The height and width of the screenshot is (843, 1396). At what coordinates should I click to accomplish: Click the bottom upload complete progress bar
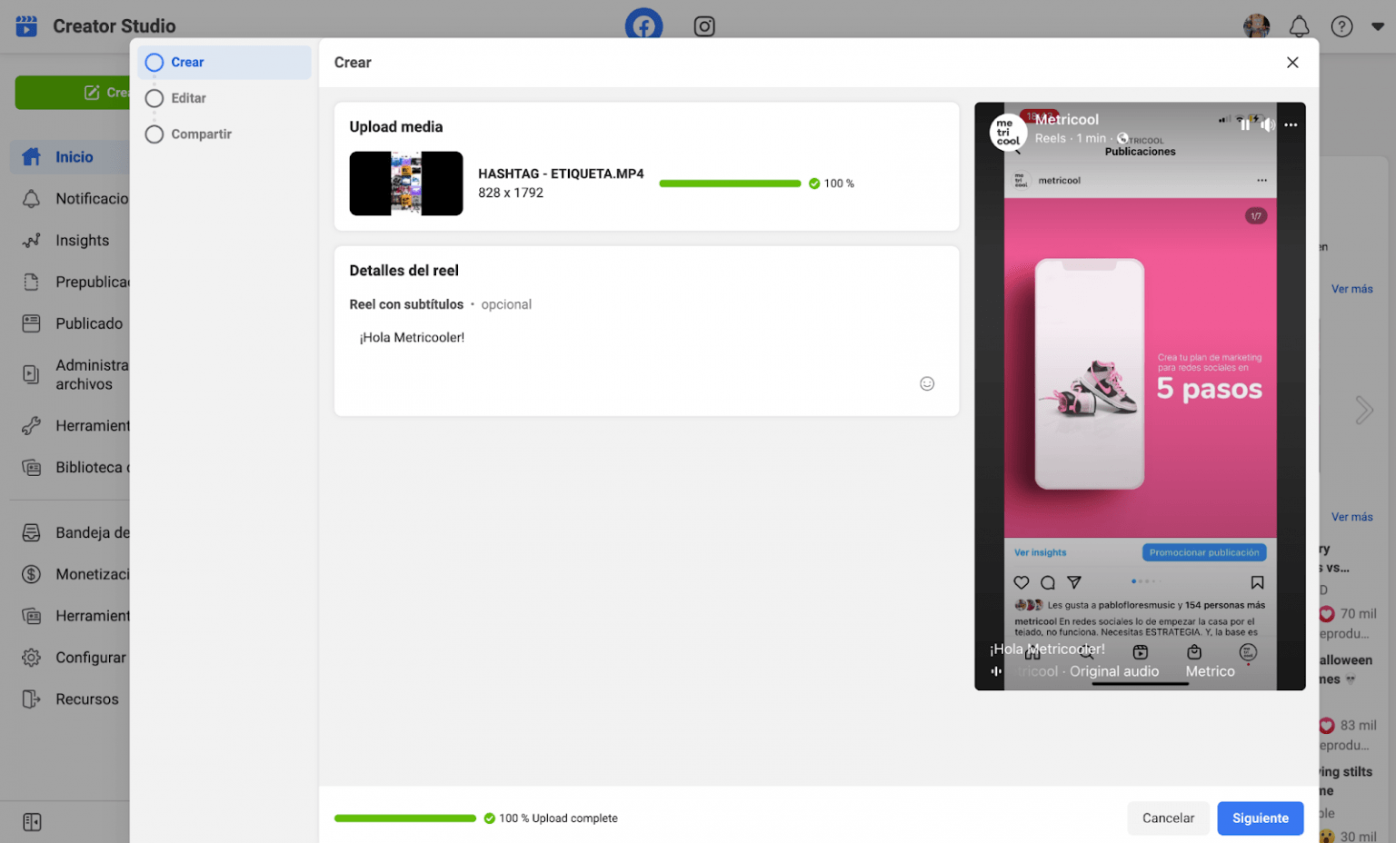pos(405,818)
